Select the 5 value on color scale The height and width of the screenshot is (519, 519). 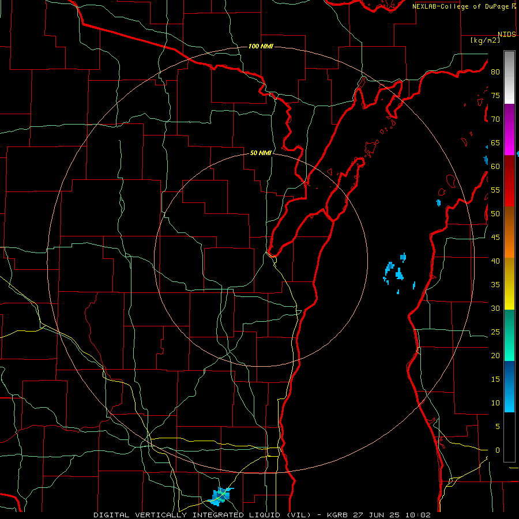[498, 426]
